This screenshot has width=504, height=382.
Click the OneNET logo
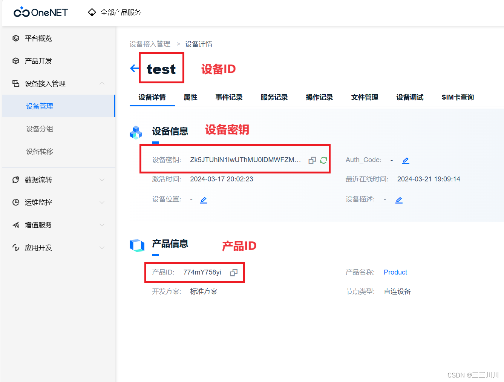(40, 12)
